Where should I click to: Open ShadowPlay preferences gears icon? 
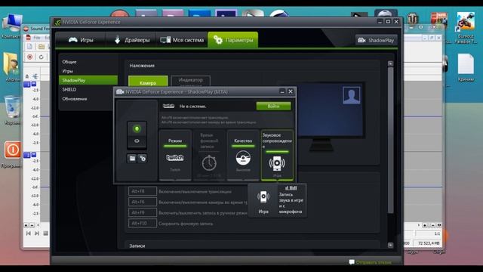pyautogui.click(x=143, y=159)
